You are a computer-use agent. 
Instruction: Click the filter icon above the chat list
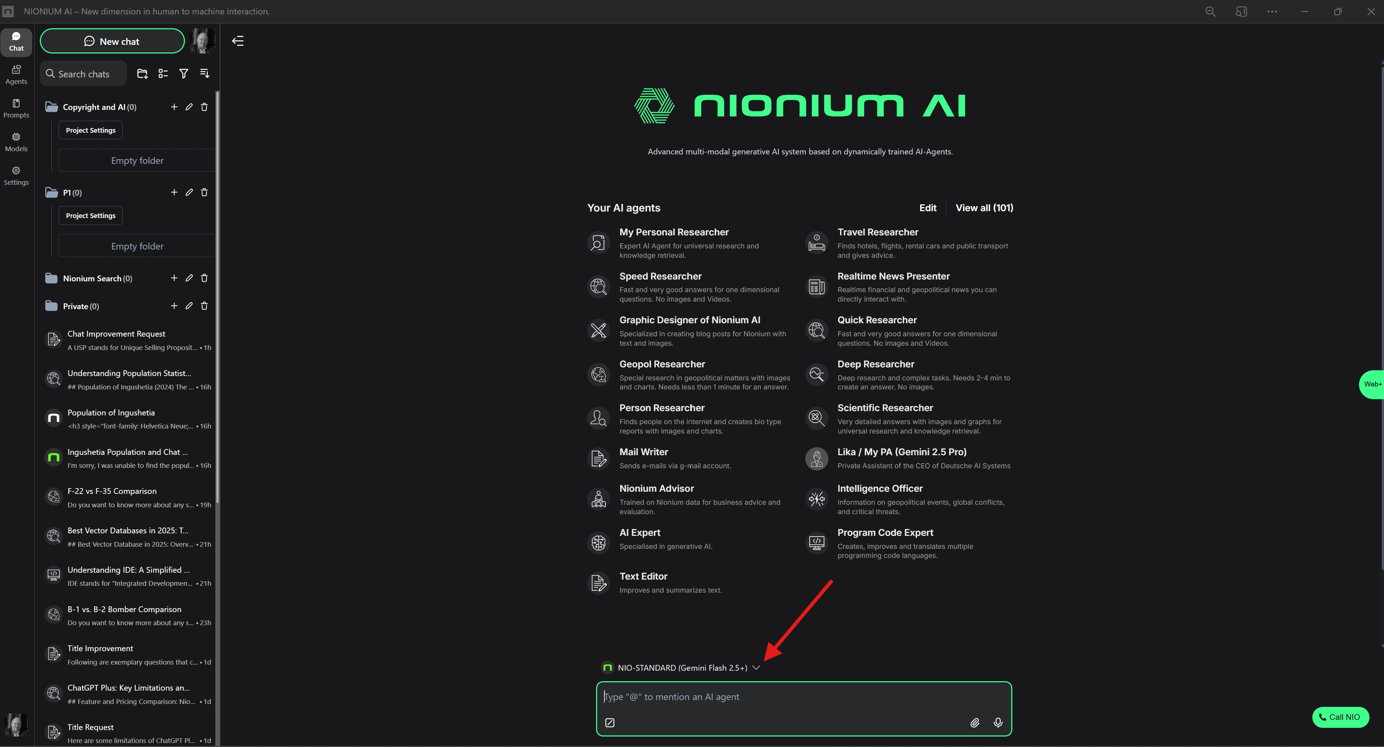pyautogui.click(x=184, y=73)
